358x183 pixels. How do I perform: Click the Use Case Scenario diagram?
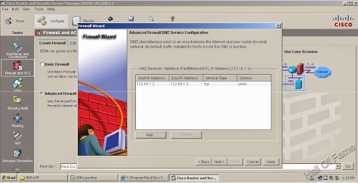pos(307,77)
